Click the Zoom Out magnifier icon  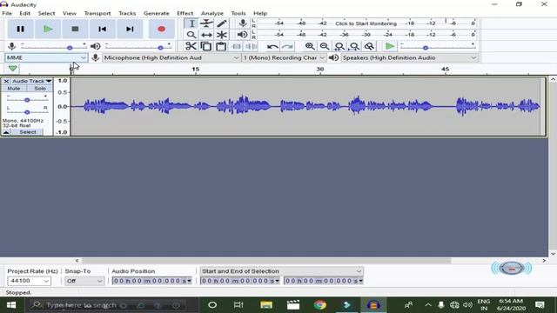tap(325, 46)
